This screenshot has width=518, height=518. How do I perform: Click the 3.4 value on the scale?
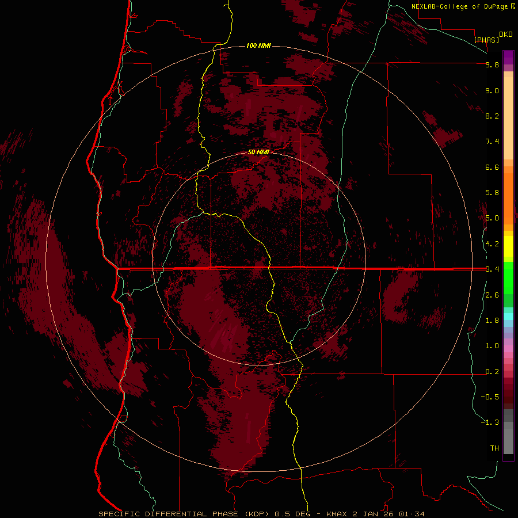pyautogui.click(x=492, y=269)
